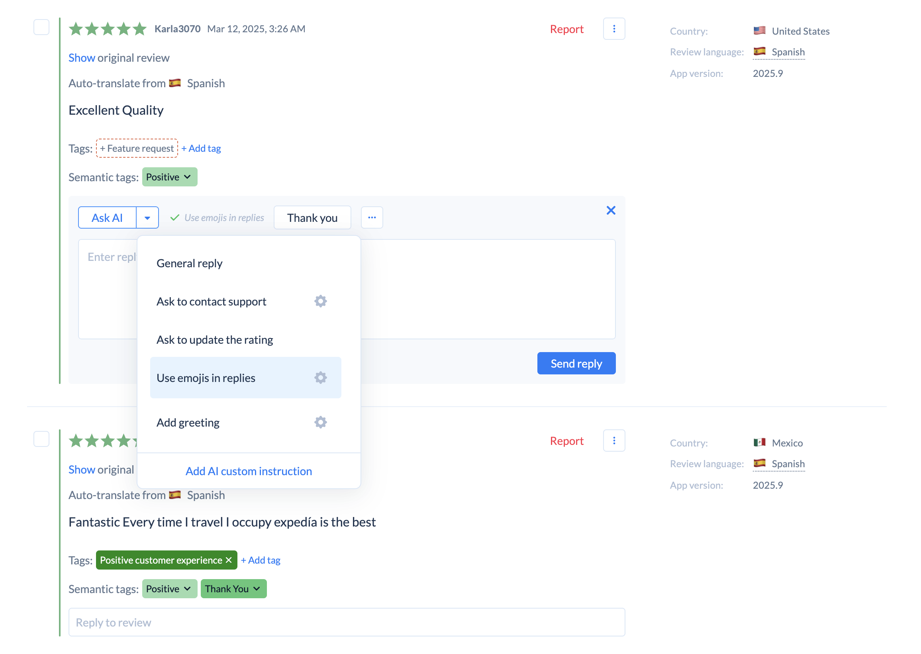Image resolution: width=921 pixels, height=654 pixels.
Task: Click the Positive customer experience tag label
Action: [161, 560]
